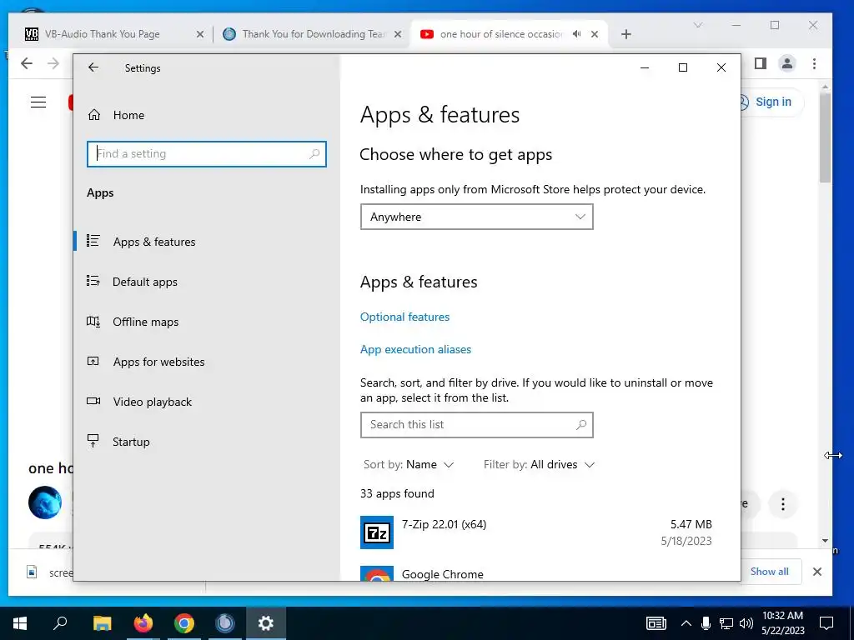Image resolution: width=854 pixels, height=640 pixels.
Task: Open the YouTube hamburger guide menu
Action: coord(38,102)
